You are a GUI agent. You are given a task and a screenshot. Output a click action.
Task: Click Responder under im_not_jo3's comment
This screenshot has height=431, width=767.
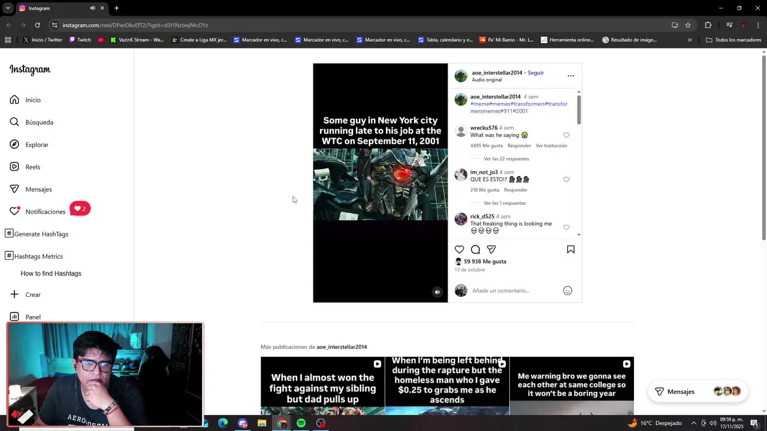click(515, 190)
